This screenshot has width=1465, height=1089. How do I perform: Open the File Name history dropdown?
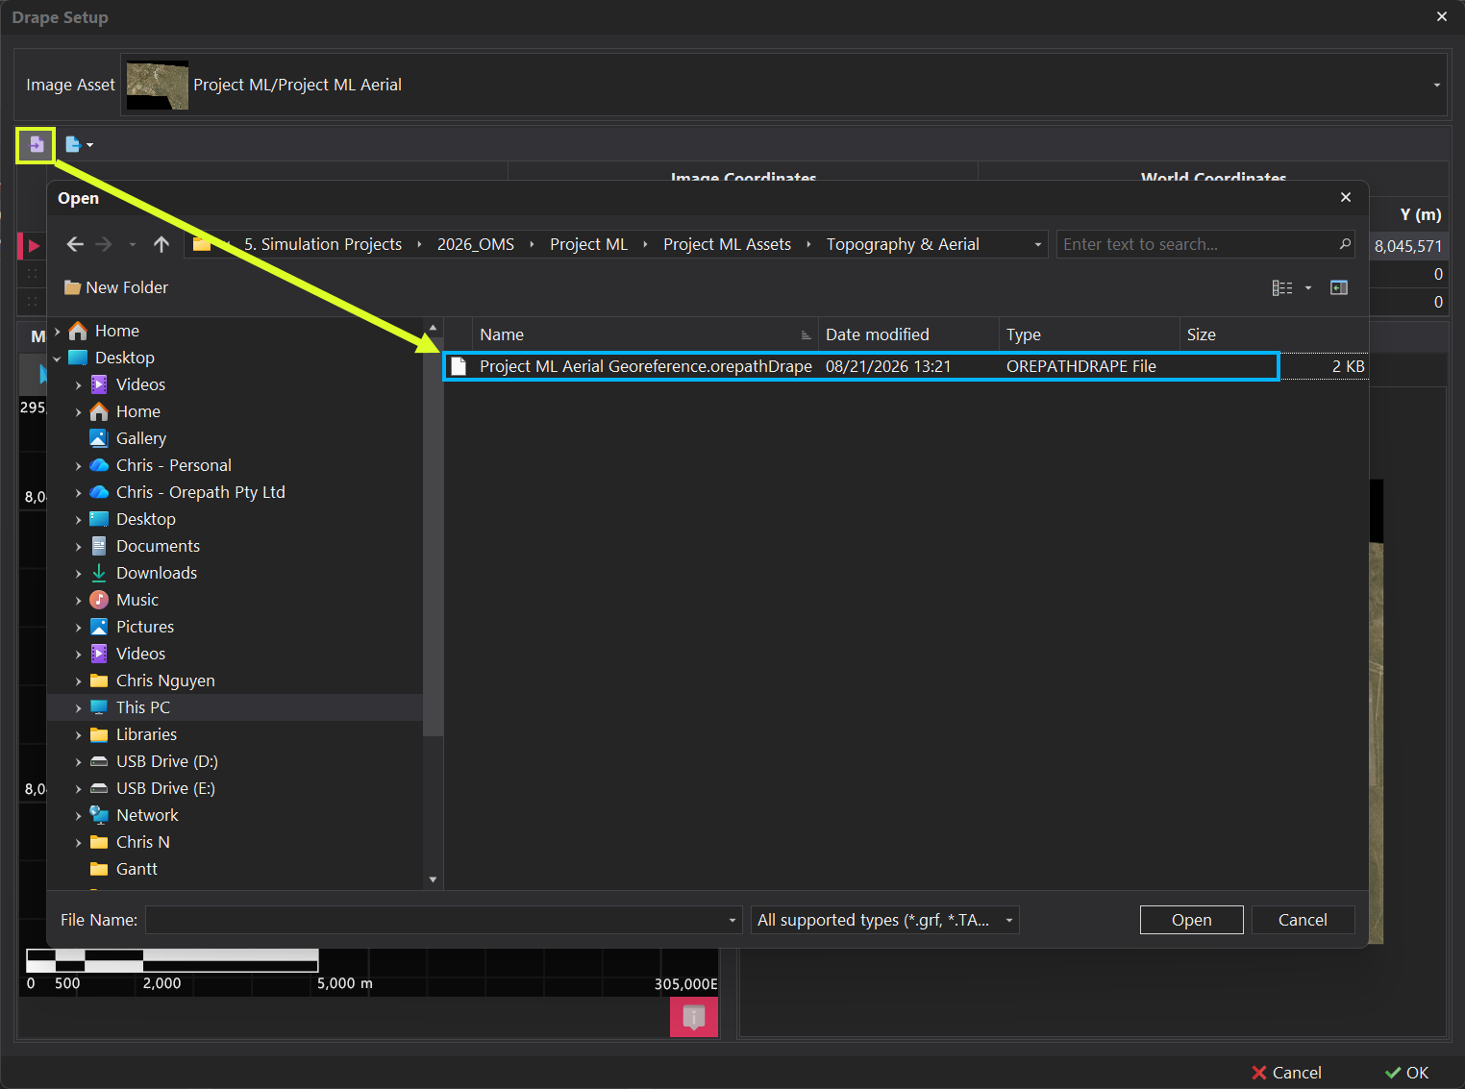tap(732, 920)
